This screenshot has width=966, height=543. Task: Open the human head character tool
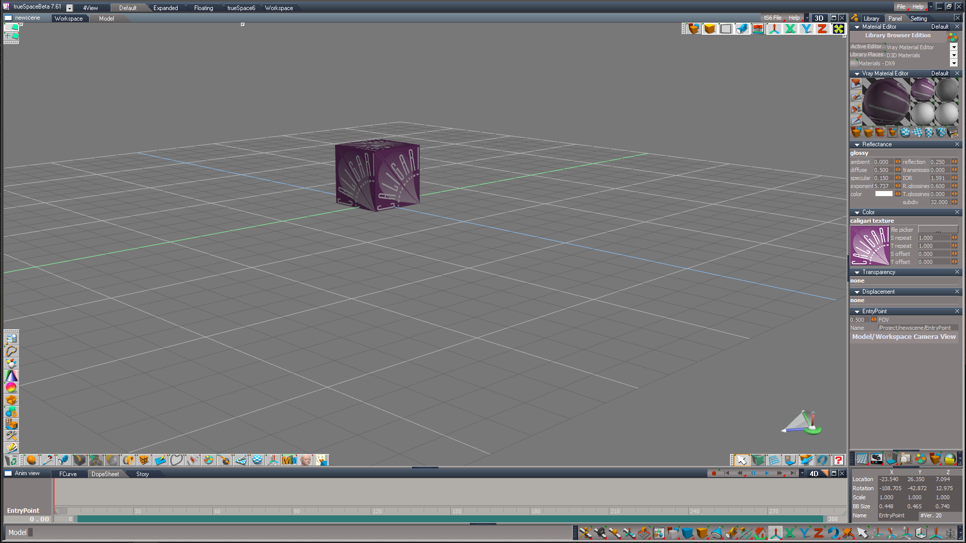coord(305,460)
